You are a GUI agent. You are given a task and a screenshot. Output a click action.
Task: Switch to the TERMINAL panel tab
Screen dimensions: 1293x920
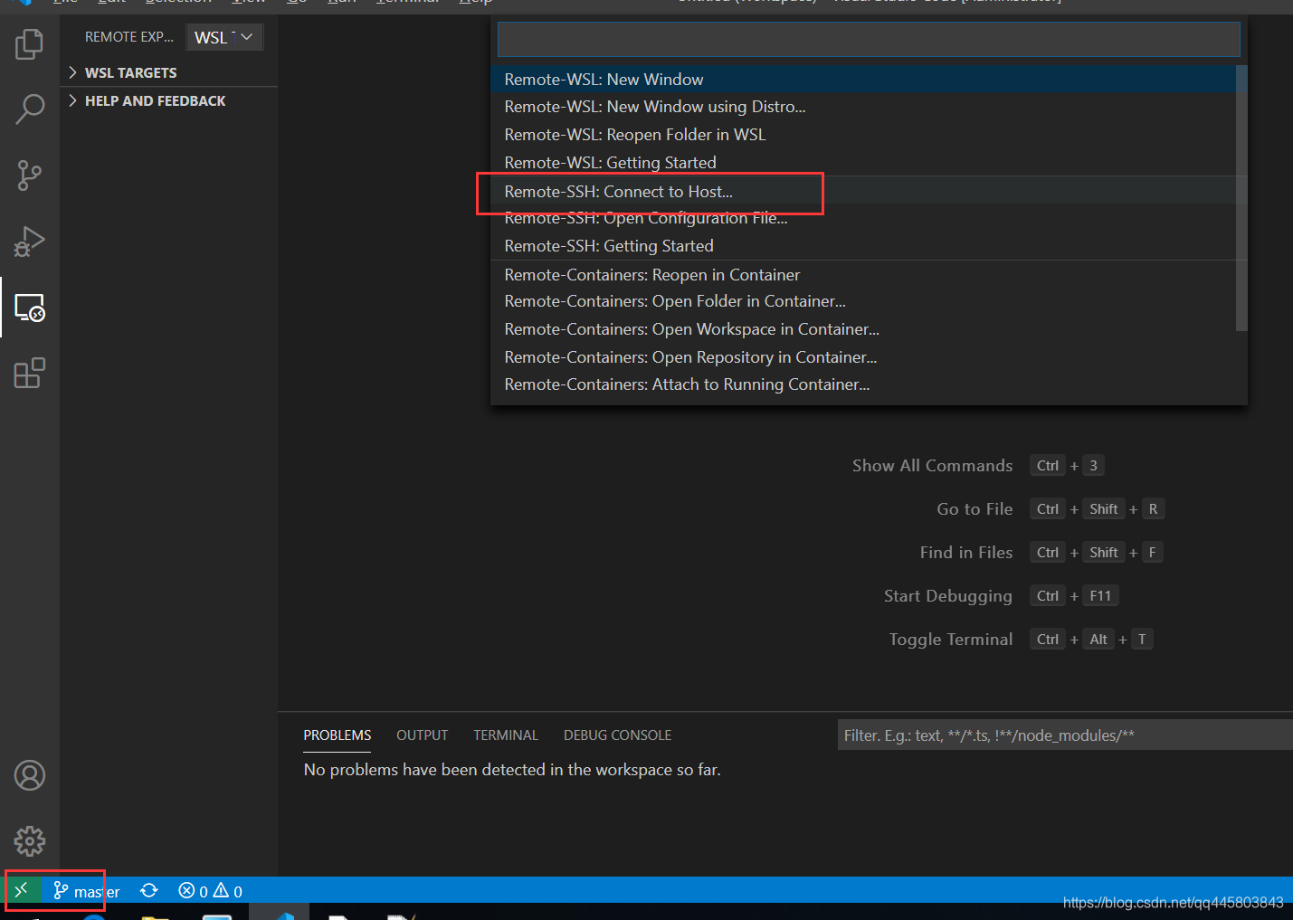tap(506, 735)
